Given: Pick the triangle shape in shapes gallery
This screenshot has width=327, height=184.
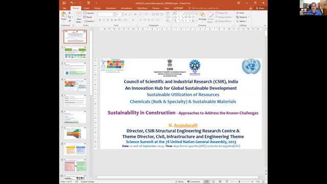Looking at the screenshot, I should click(x=175, y=17).
